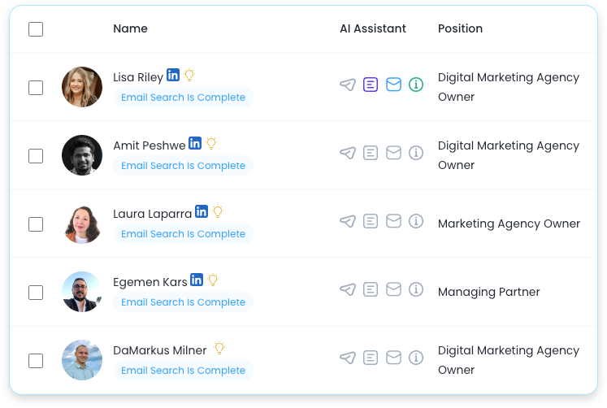Click Lisa Riley's LinkedIn icon
Screen dimensions: 607x408
[x=173, y=75]
